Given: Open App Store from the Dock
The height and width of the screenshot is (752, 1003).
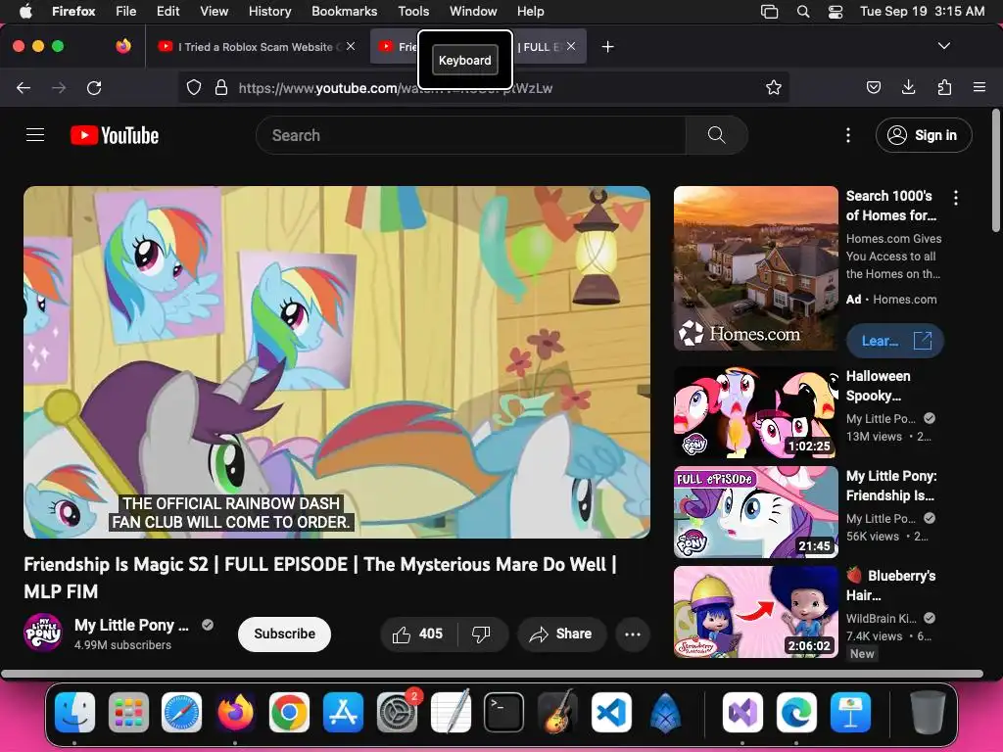Looking at the screenshot, I should point(343,712).
